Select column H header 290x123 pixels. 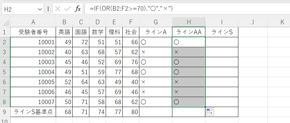click(x=189, y=22)
